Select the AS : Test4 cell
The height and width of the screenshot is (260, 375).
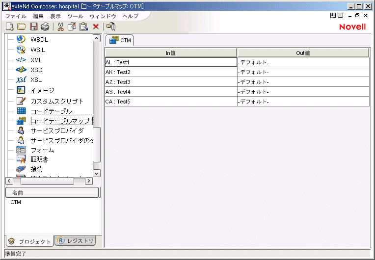point(171,92)
